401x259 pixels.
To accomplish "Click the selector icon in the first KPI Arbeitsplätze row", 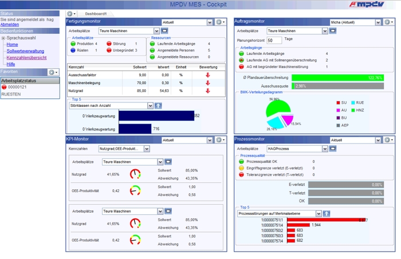I will (168, 162).
